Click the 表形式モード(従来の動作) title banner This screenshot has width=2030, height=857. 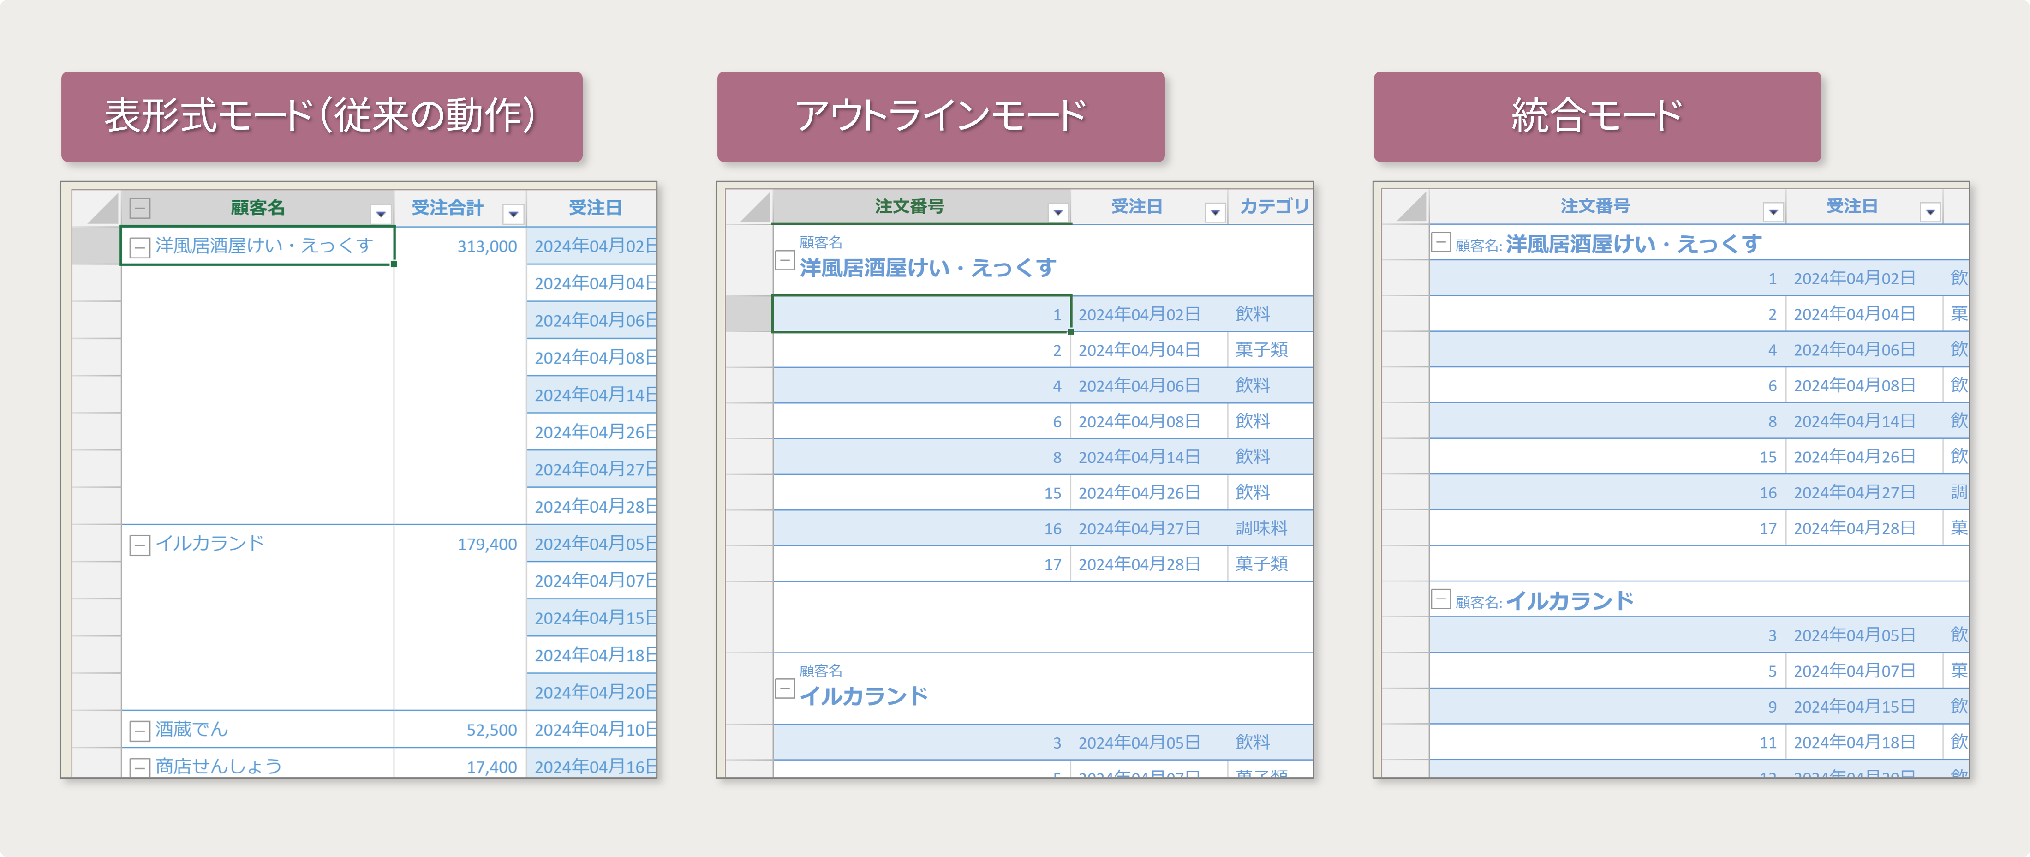click(x=322, y=117)
